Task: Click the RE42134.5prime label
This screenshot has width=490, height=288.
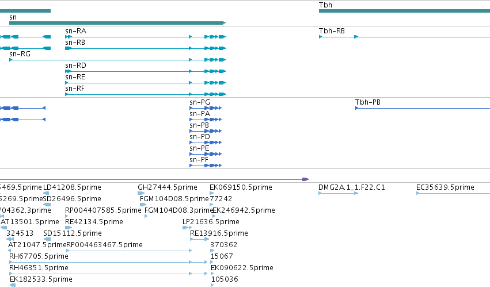Action: click(94, 222)
